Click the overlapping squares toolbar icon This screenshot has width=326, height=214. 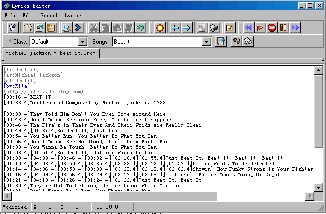click(202, 28)
